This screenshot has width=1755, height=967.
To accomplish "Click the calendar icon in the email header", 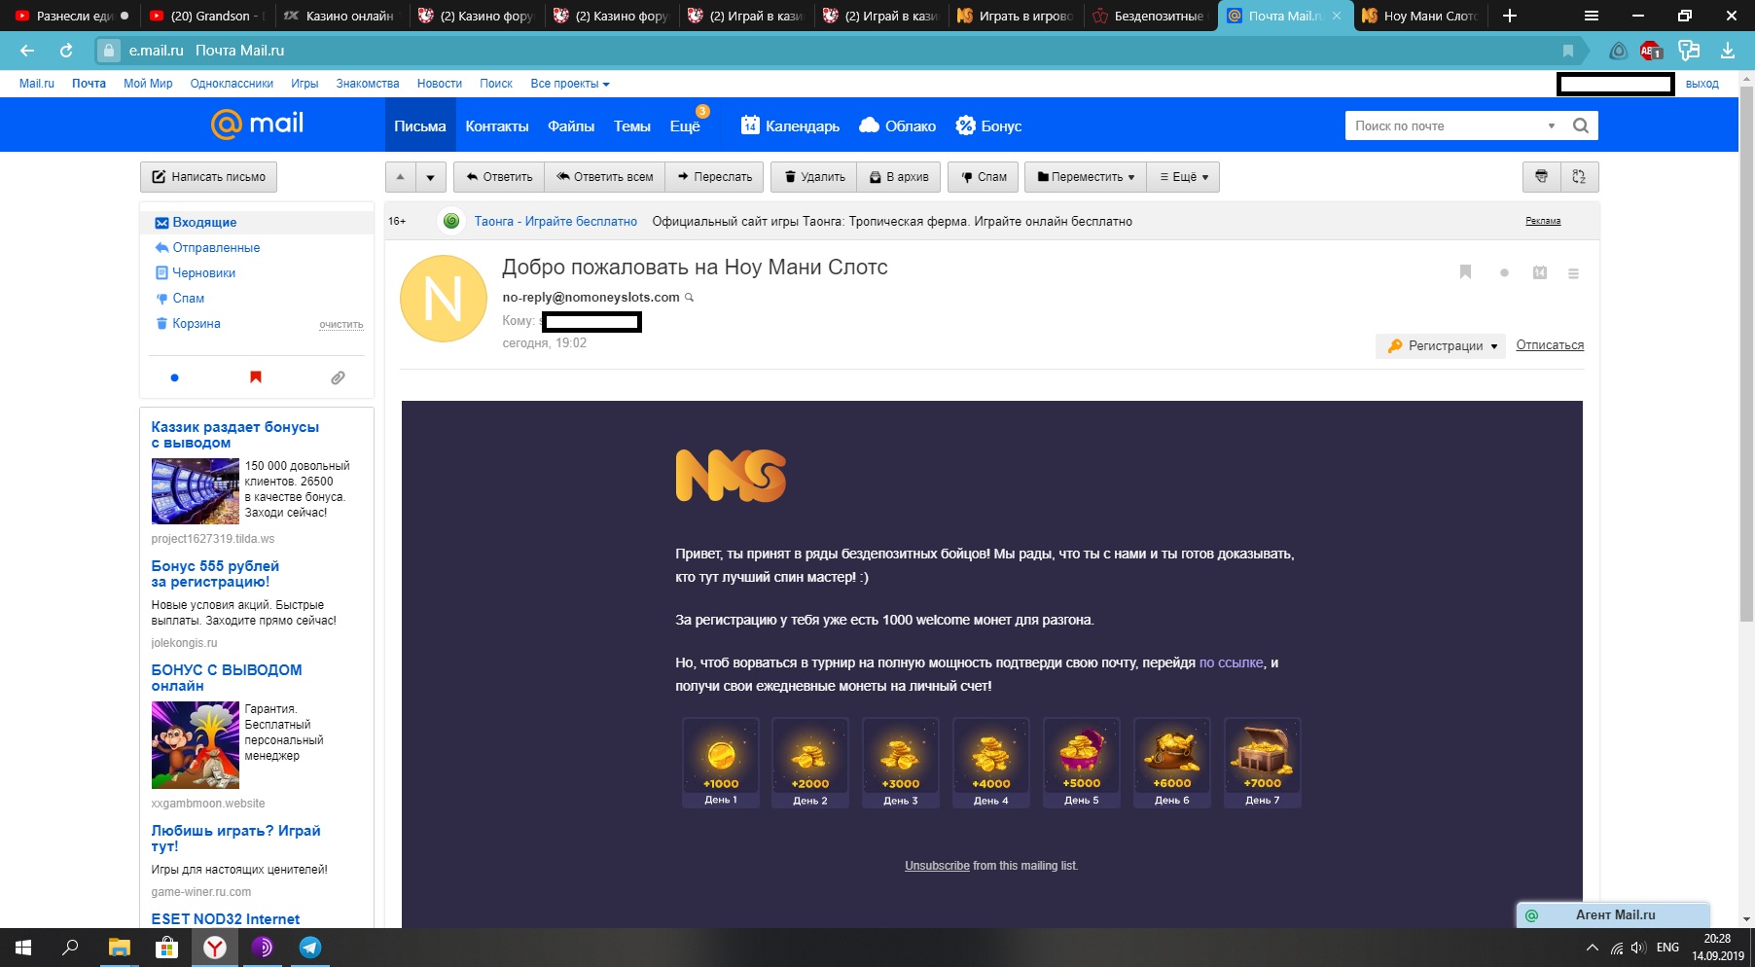I will coord(1540,273).
